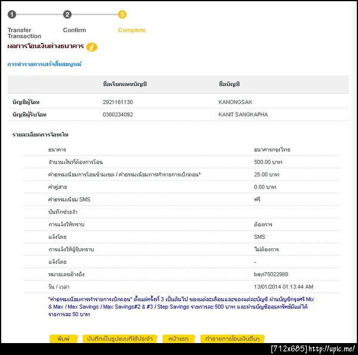Click sender account number 2921161130
Screen dimensions: 358x355
pos(118,102)
